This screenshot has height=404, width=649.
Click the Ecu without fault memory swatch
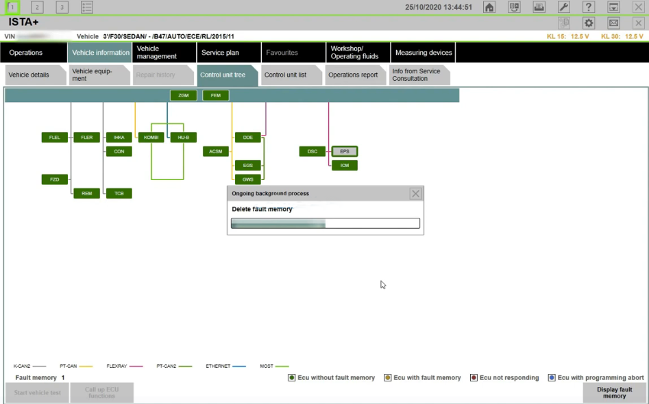[x=292, y=377]
